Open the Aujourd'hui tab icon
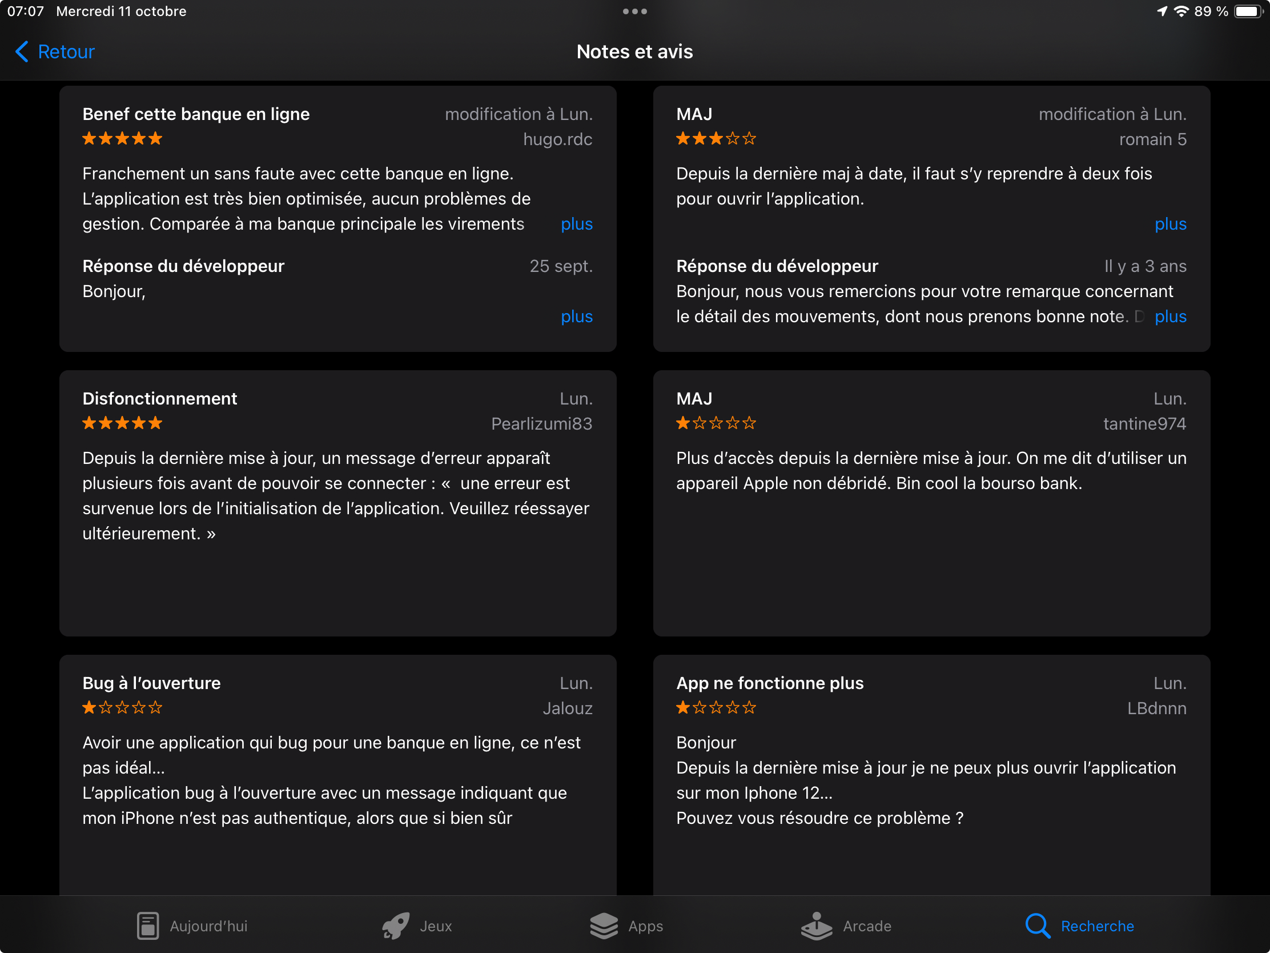Viewport: 1270px width, 953px height. click(147, 926)
